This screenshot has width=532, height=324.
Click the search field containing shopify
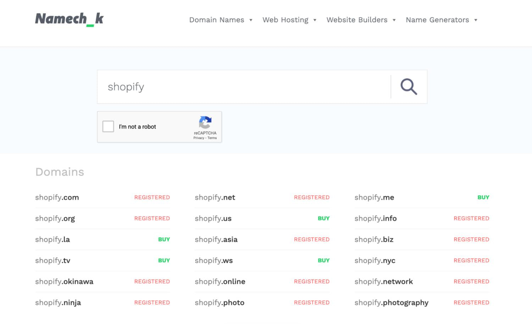(244, 87)
